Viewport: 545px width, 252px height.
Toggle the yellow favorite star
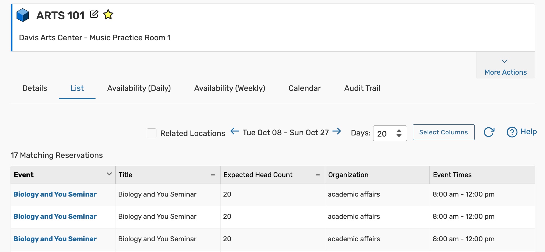(108, 15)
